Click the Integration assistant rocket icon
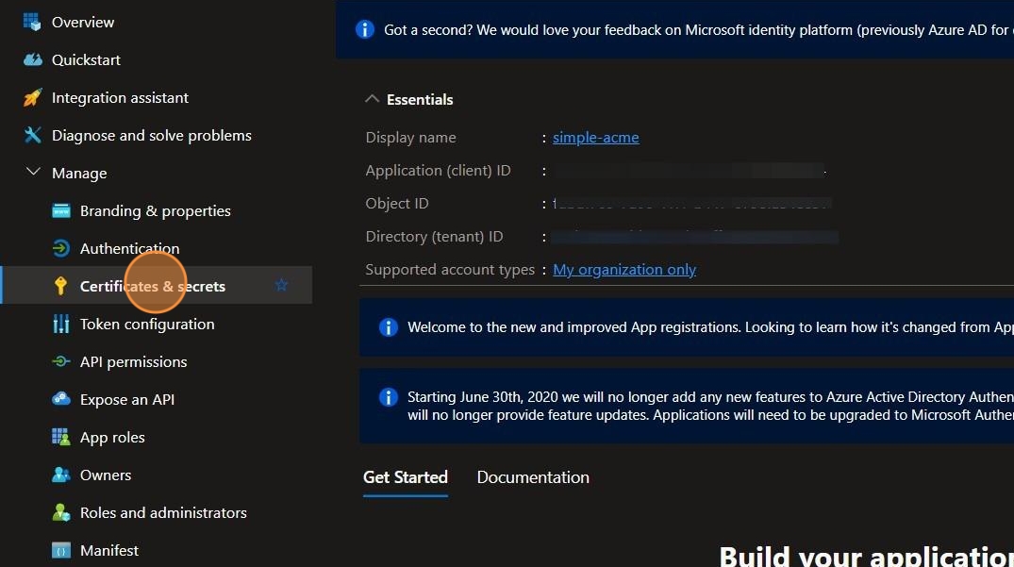 32,97
